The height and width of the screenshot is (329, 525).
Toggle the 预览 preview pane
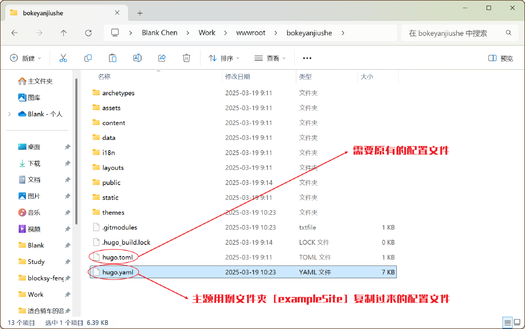pos(500,58)
